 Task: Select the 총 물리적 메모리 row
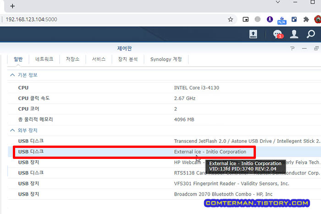pyautogui.click(x=164, y=119)
